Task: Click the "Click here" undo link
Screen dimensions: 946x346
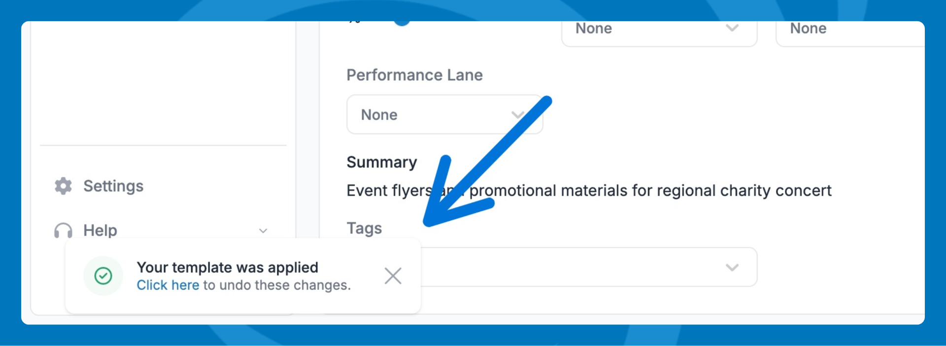Action: coord(168,285)
